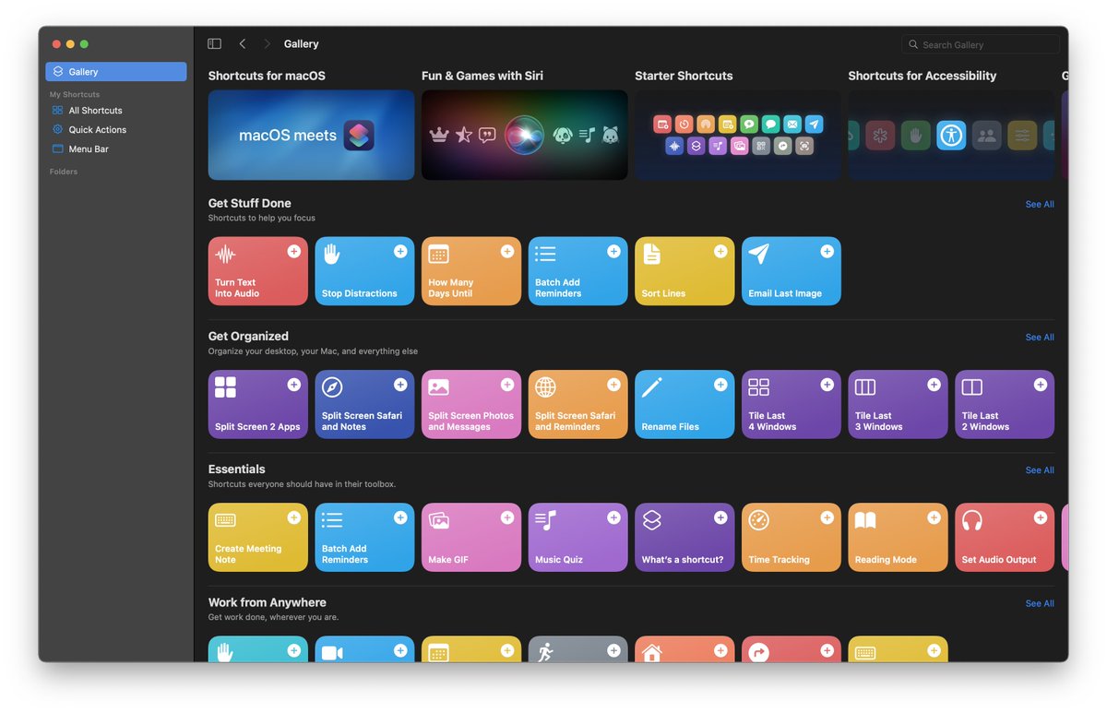Open the Rename Files card
The width and height of the screenshot is (1107, 713).
pos(684,405)
